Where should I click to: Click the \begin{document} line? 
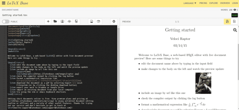17,49
